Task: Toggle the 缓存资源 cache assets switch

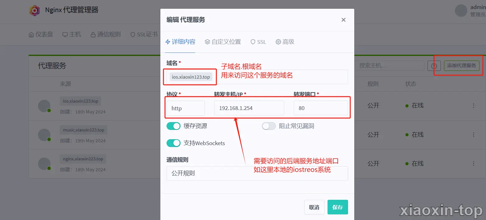Action: tap(173, 126)
